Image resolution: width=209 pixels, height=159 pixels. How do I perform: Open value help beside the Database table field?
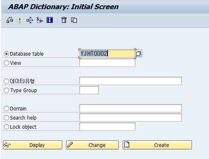point(139,53)
